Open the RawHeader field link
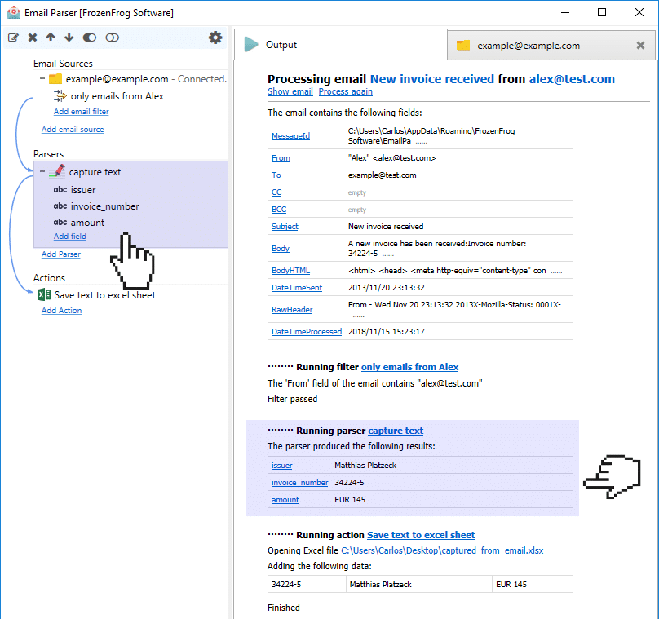This screenshot has height=619, width=659. (x=292, y=310)
